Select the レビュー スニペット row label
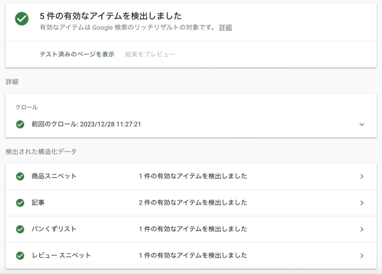Image resolution: width=382 pixels, height=274 pixels. tap(61, 255)
